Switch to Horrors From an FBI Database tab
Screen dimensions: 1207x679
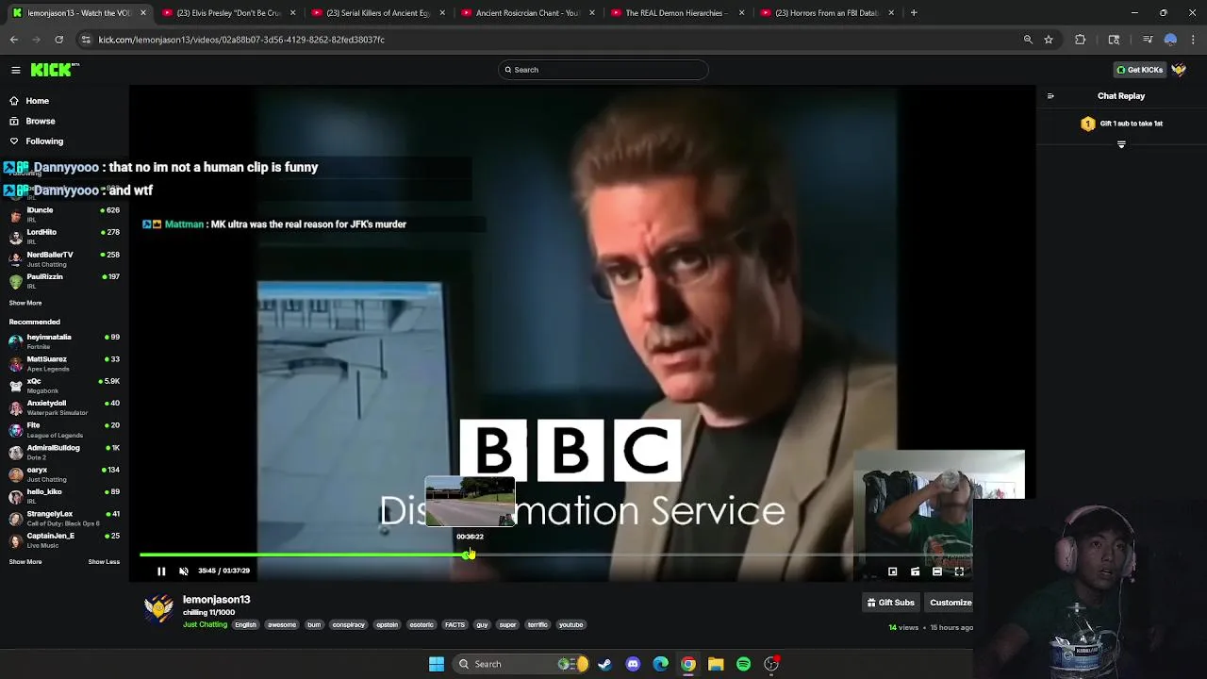click(x=826, y=13)
